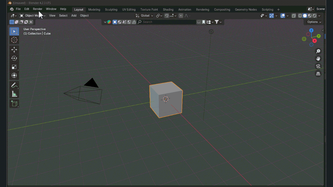Toggle snapping magnet button

pyautogui.click(x=167, y=16)
